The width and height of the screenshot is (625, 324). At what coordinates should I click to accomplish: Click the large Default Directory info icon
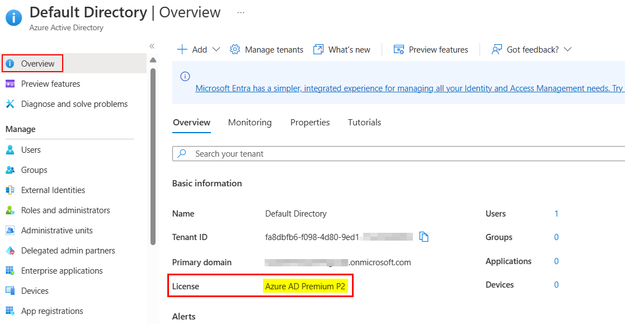tap(14, 17)
